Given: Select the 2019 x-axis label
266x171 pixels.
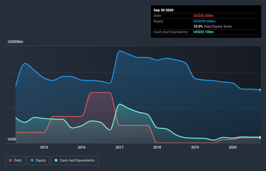Looking at the screenshot, I should pos(195,147).
